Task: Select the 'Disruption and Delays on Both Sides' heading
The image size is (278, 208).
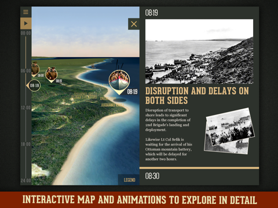Action: click(197, 95)
